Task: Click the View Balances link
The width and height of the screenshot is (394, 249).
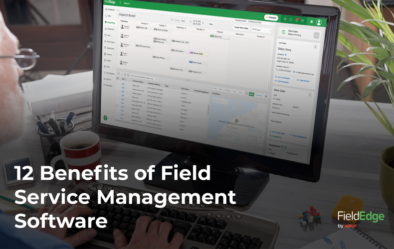Action: 282,82
